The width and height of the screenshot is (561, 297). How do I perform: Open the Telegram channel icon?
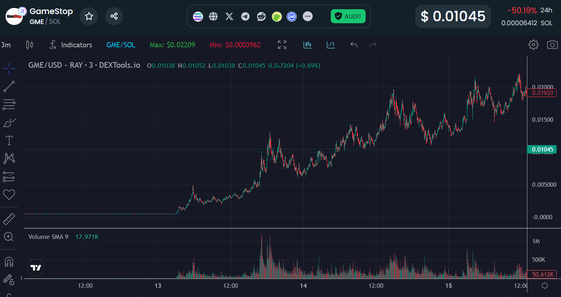tap(245, 16)
